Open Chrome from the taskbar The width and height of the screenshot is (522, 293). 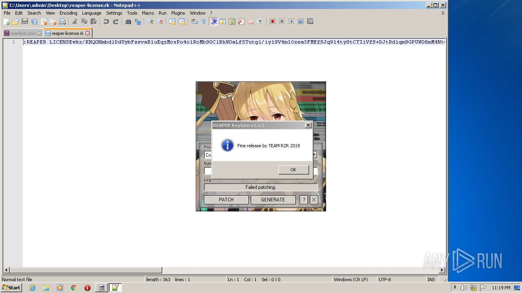click(x=73, y=288)
